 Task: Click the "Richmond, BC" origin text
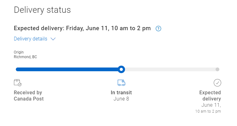tap(25, 57)
